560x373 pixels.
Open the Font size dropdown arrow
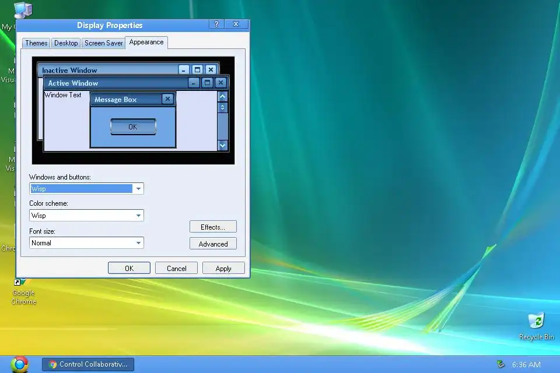point(138,243)
